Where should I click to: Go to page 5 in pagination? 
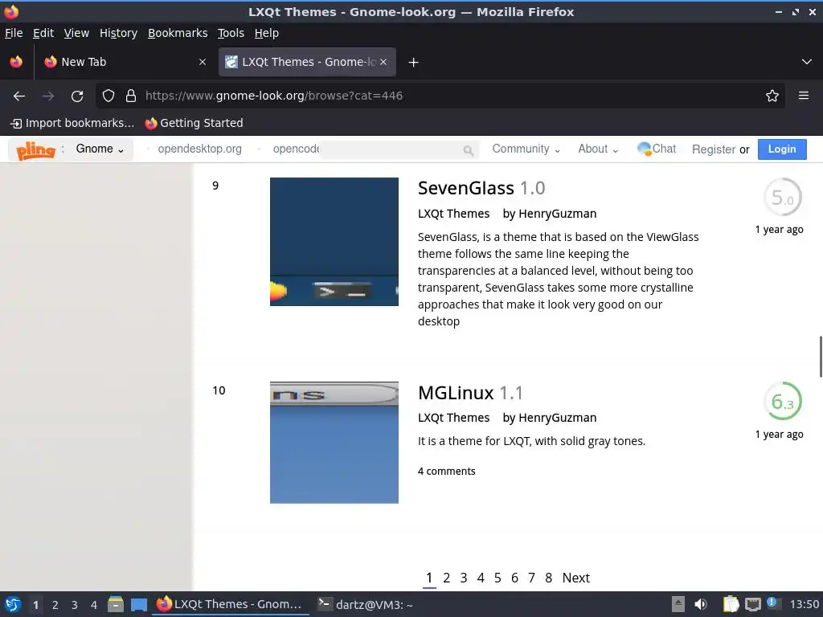point(497,578)
